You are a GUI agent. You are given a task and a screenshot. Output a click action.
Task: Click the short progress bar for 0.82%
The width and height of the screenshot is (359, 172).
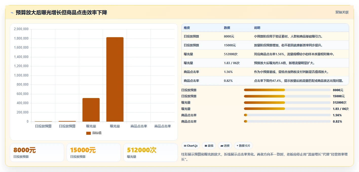[287, 122]
